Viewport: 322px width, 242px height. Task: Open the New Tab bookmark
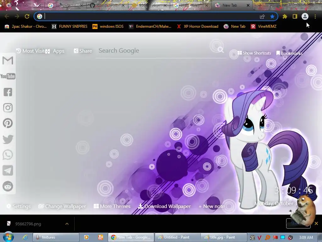point(235,26)
